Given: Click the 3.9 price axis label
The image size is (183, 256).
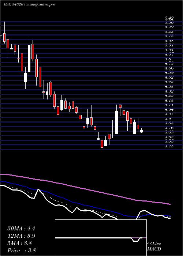Looking at the screenshot, I should [x=168, y=119].
